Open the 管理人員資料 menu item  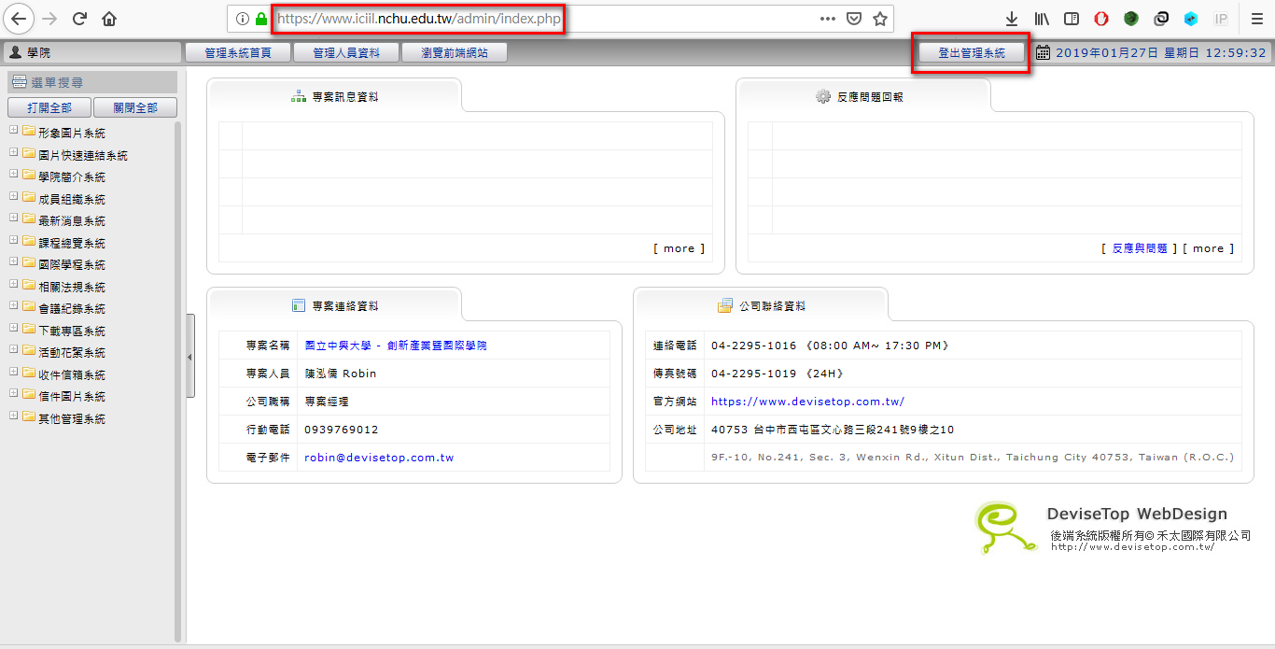(x=346, y=53)
